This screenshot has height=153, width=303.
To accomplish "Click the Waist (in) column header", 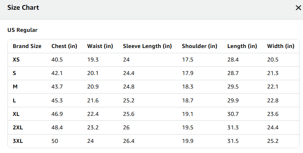I will pyautogui.click(x=100, y=46).
